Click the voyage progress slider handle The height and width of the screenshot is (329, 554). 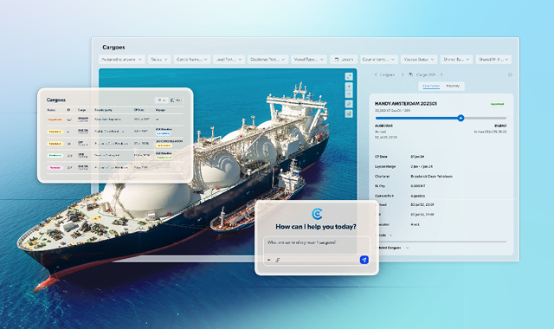(x=461, y=118)
